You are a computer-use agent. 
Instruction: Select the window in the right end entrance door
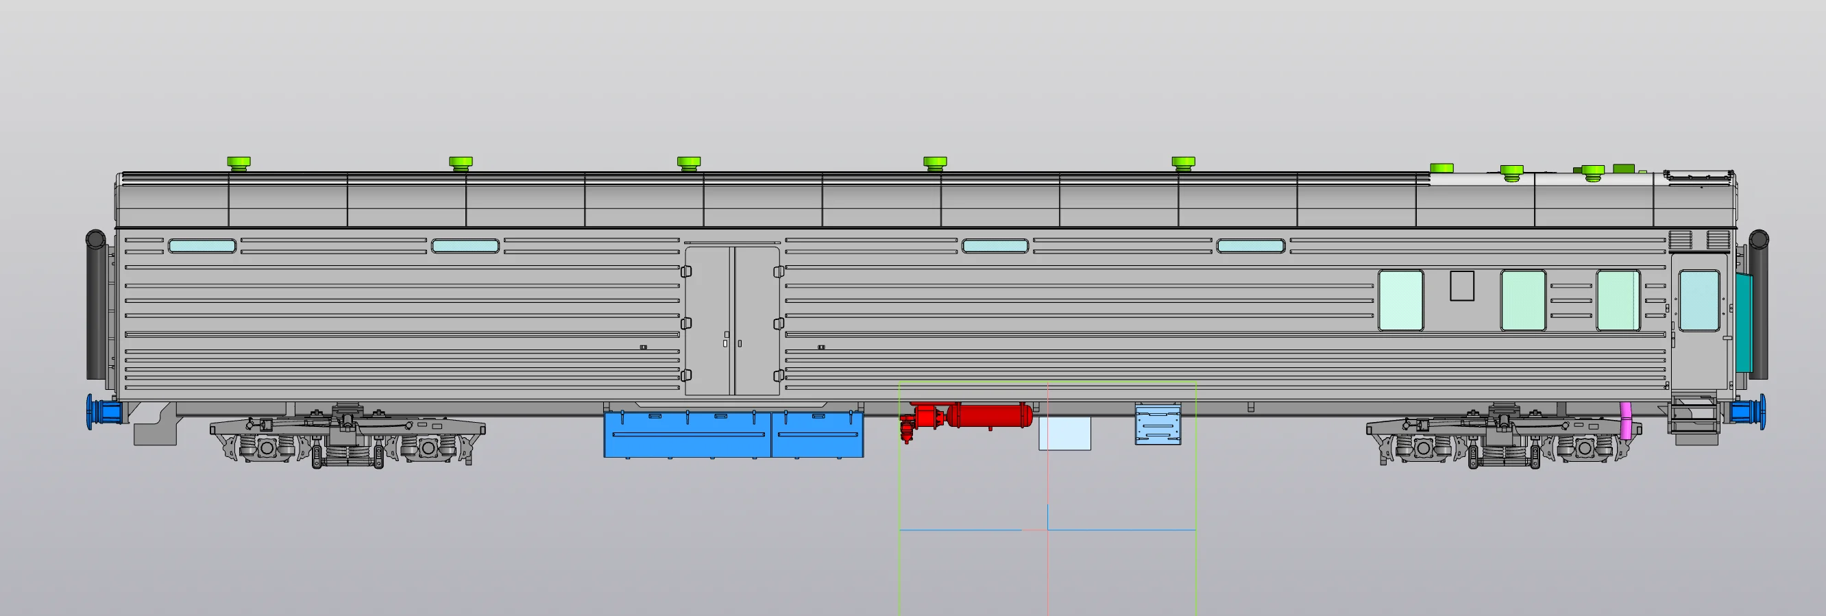[1699, 301]
